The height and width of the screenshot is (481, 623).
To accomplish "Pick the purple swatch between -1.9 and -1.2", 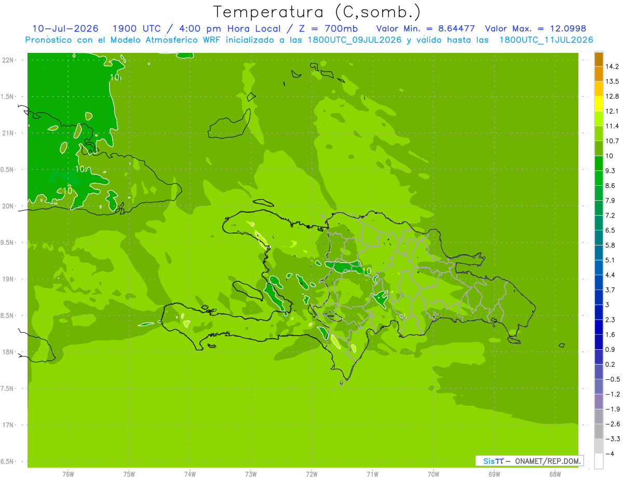I will pyautogui.click(x=599, y=401).
